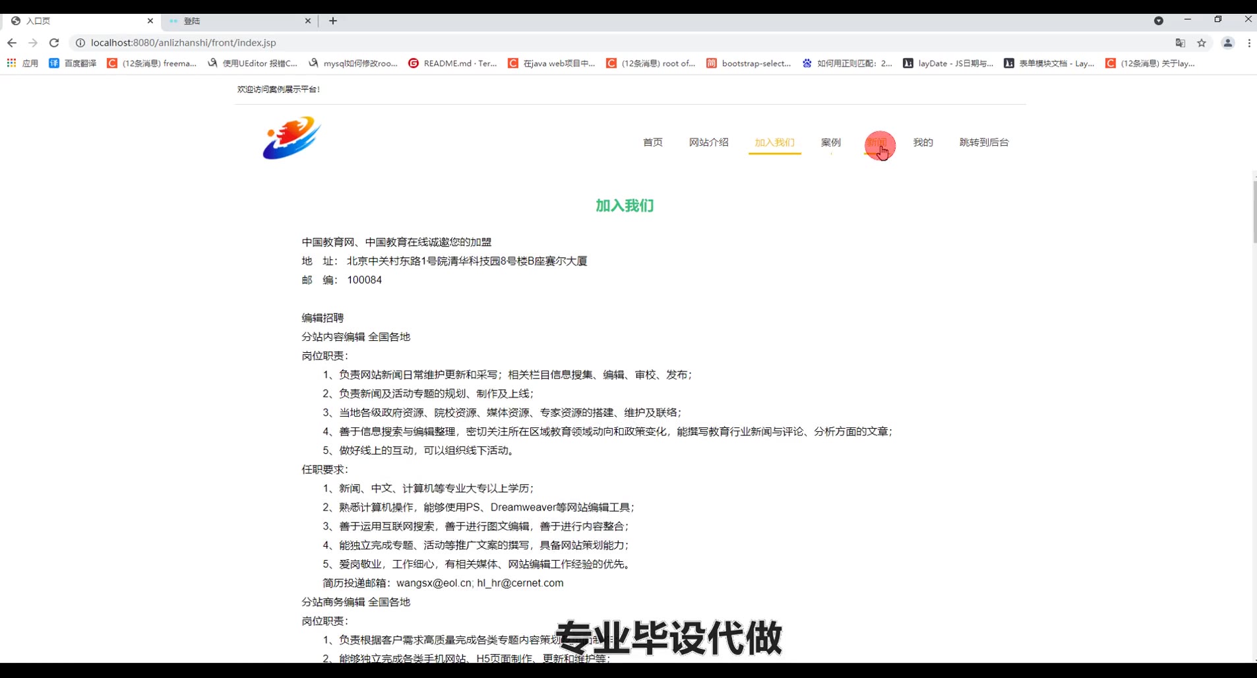Image resolution: width=1257 pixels, height=678 pixels.
Task: Click the address bar URL field
Action: [620, 43]
